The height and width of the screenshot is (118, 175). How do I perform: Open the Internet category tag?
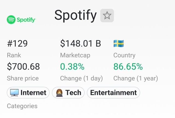point(28,93)
